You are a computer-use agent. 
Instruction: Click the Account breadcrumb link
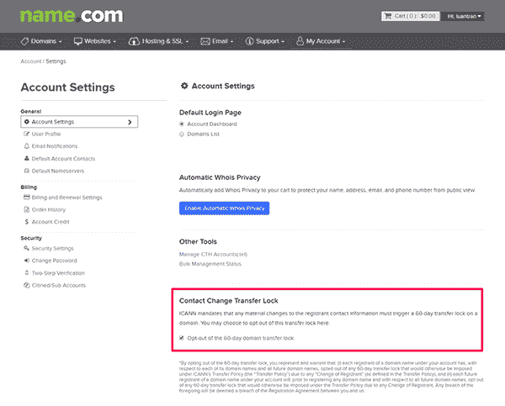(30, 61)
